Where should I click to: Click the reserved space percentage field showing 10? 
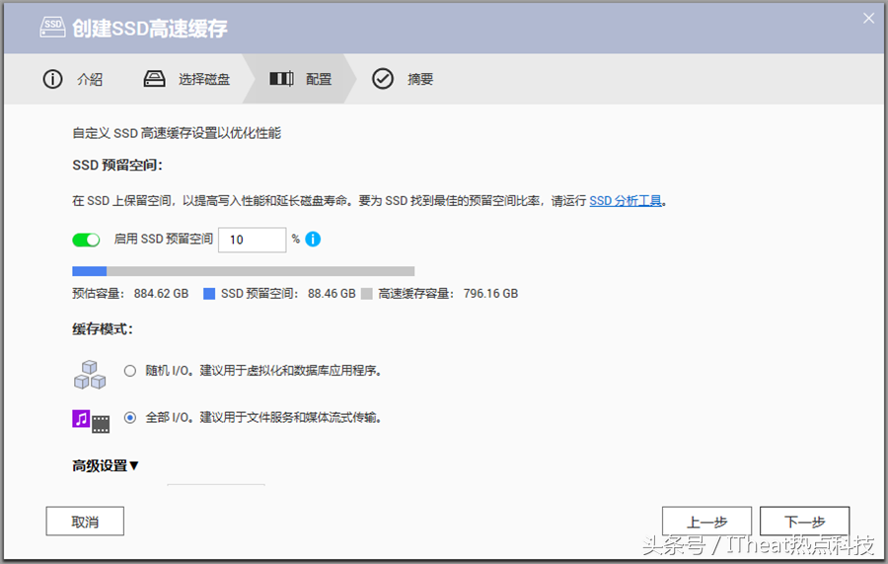[252, 240]
